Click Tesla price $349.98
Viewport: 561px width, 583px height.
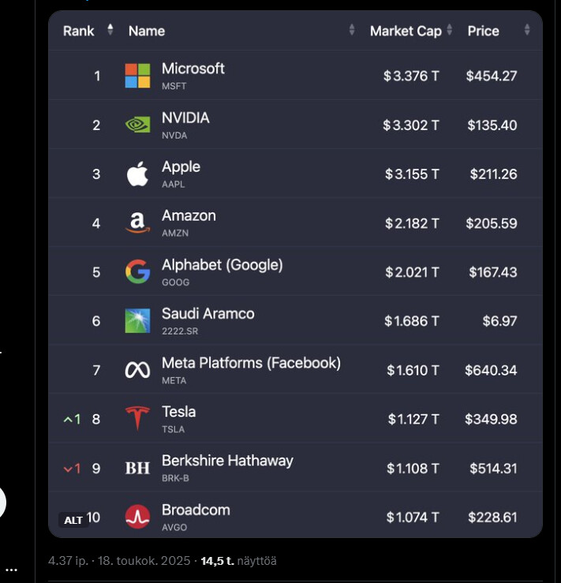(491, 420)
